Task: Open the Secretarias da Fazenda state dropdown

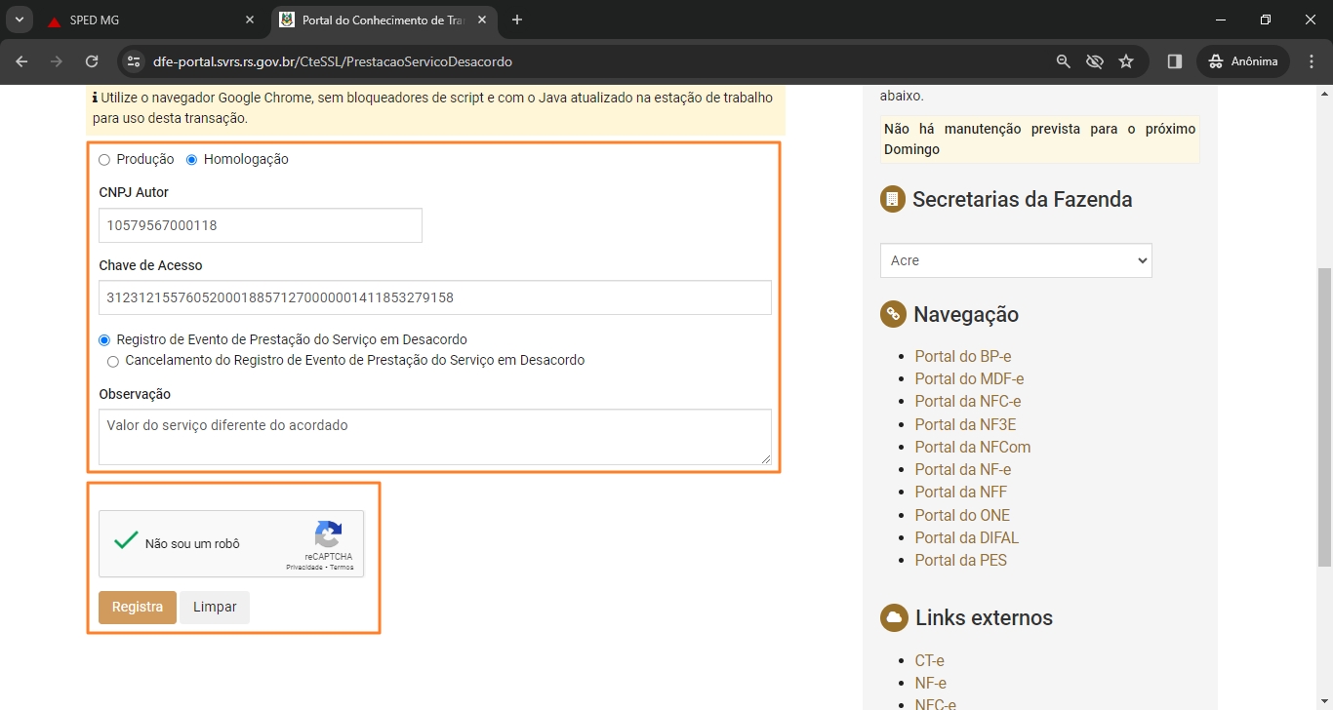Action: coord(1016,260)
